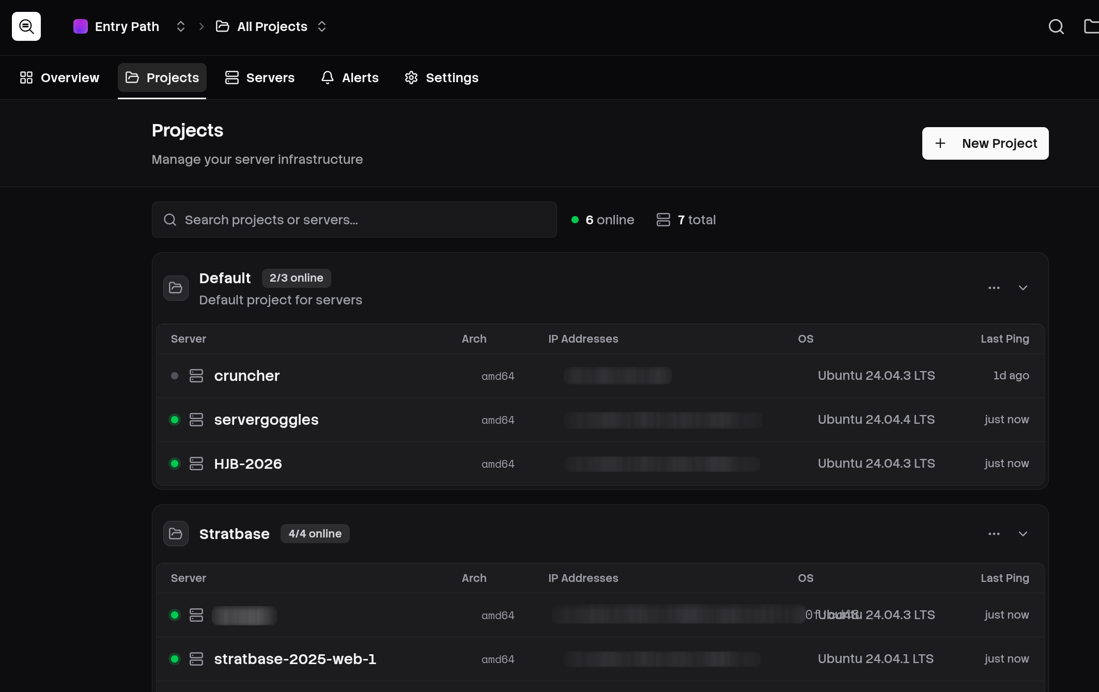Open the three-dots menu for Stratbase project
Viewport: 1099px width, 692px height.
(994, 534)
